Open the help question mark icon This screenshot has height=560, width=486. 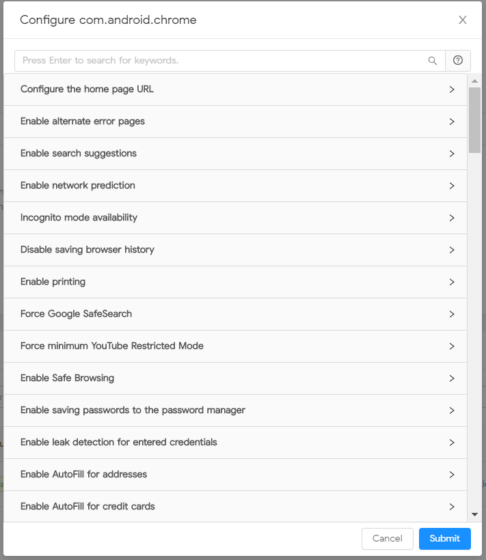[x=458, y=60]
